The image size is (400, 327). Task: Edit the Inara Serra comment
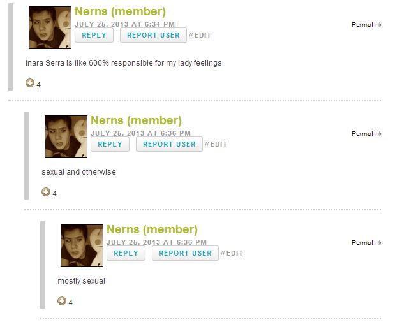tap(202, 36)
